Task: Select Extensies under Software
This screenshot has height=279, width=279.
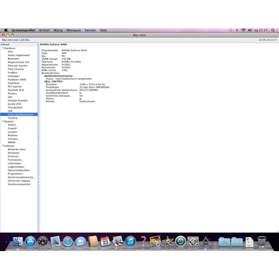Action: [13, 156]
